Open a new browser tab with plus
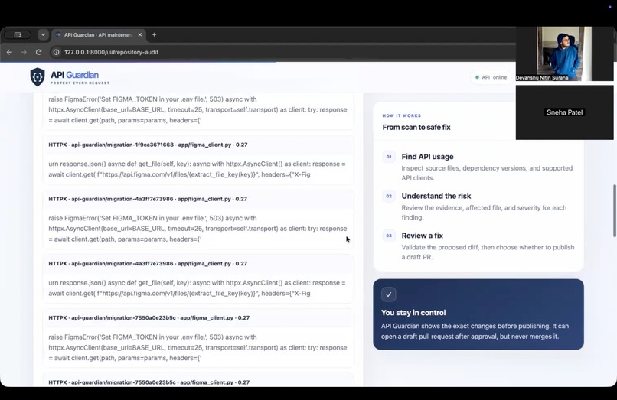The height and width of the screenshot is (400, 617). point(155,34)
